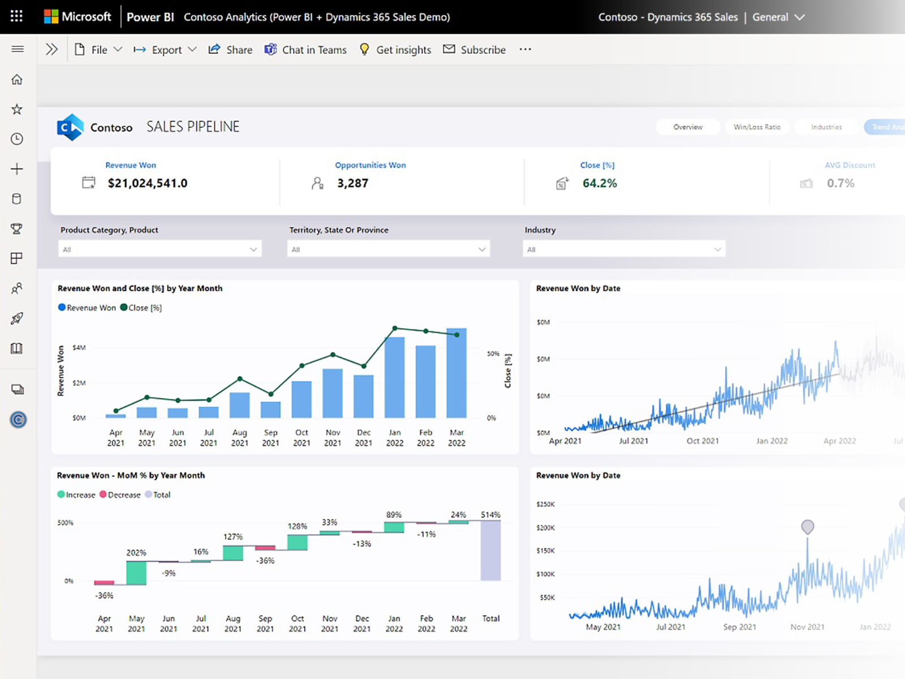The width and height of the screenshot is (905, 679).
Task: Click Close percentage value 64.2%
Action: pyautogui.click(x=600, y=183)
